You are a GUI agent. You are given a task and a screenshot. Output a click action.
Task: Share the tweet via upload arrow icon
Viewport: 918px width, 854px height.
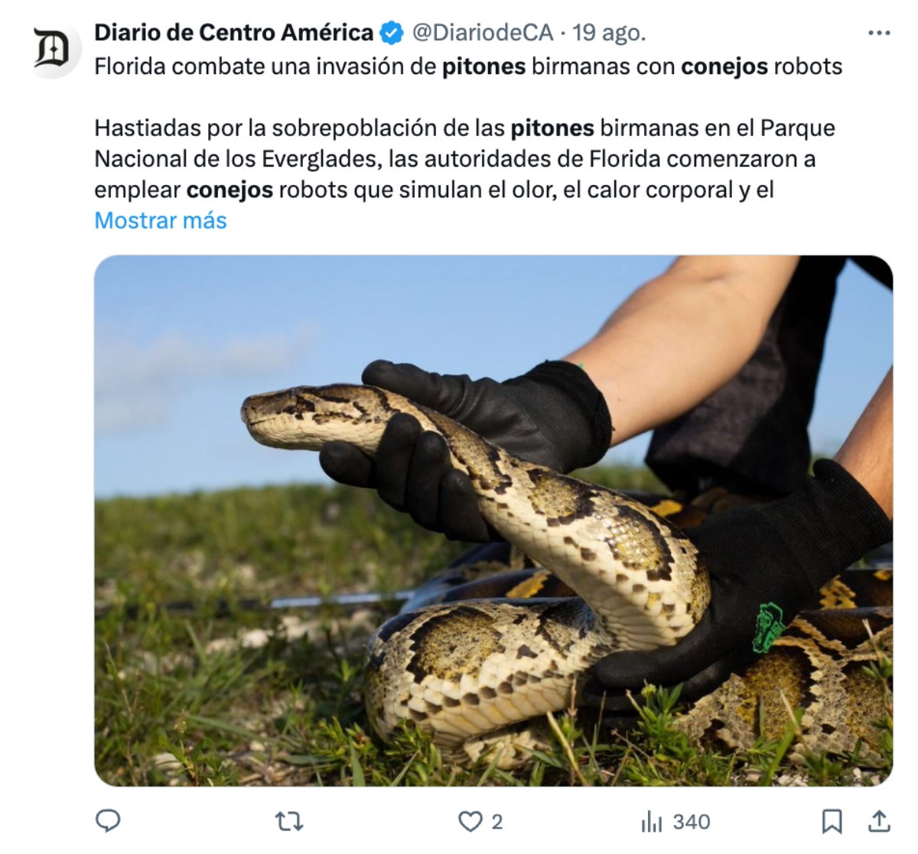(880, 821)
